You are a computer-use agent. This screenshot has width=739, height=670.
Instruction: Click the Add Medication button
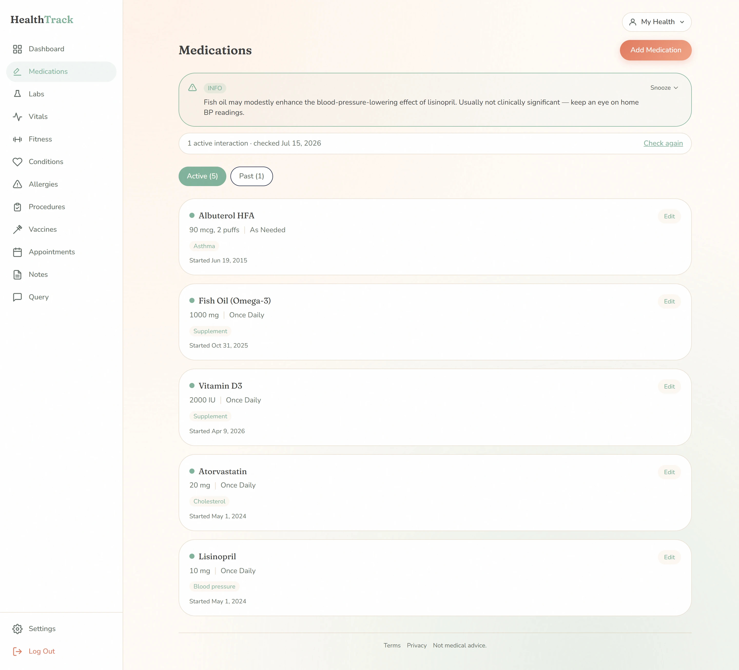click(x=655, y=50)
